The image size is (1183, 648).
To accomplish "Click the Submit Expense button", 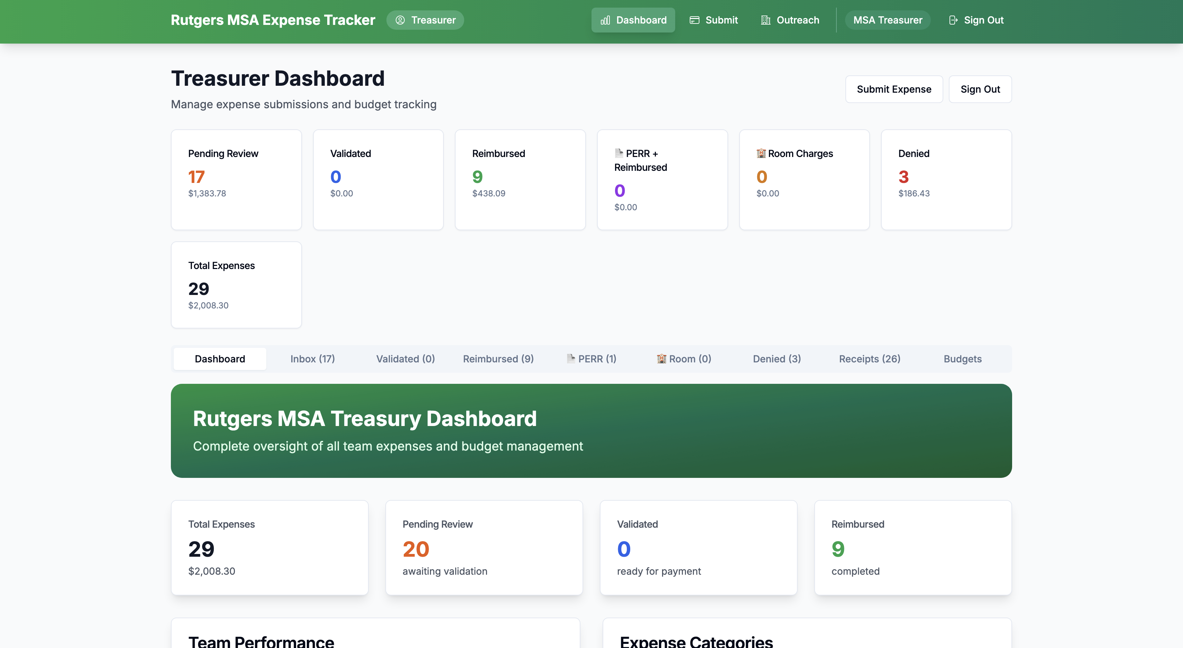I will pyautogui.click(x=894, y=89).
